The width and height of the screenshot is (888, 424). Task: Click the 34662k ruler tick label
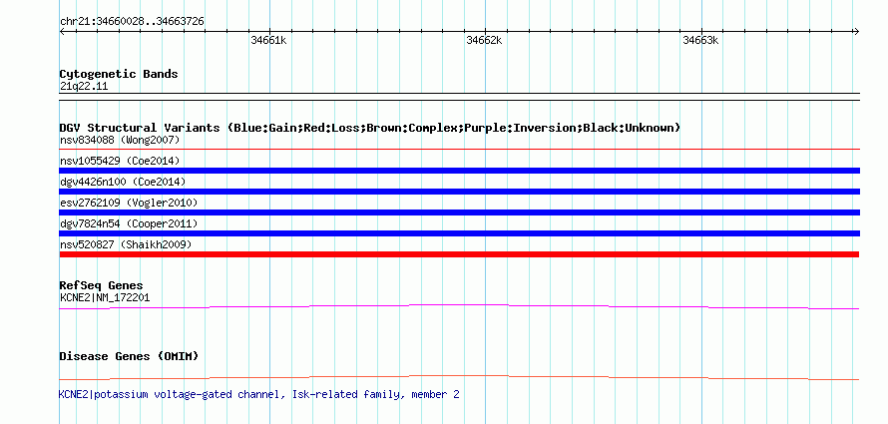tap(484, 40)
